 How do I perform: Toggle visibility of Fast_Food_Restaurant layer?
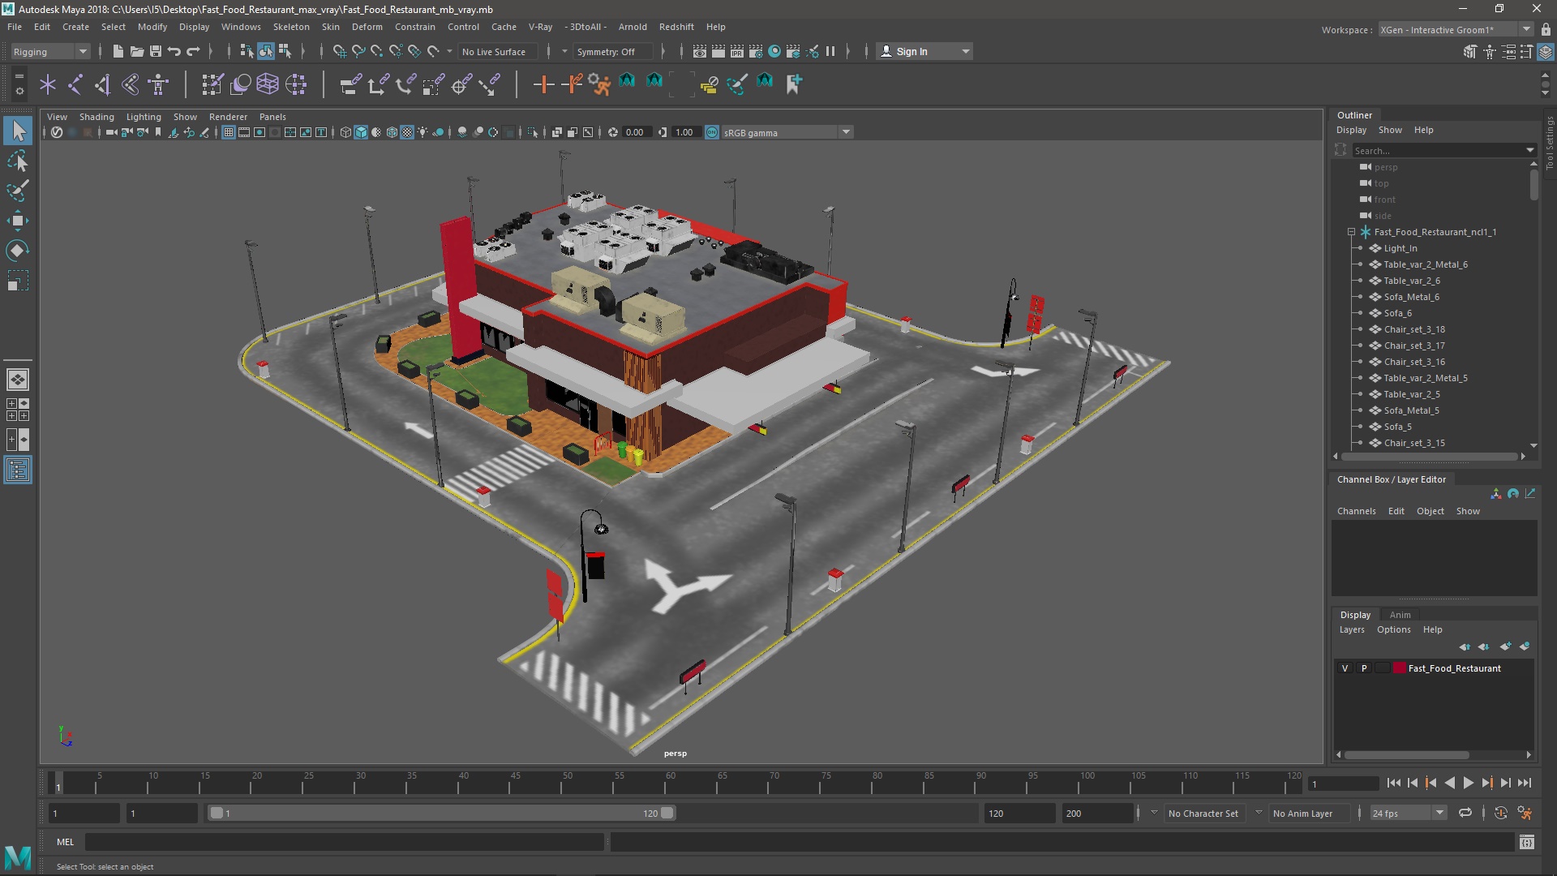pos(1345,668)
